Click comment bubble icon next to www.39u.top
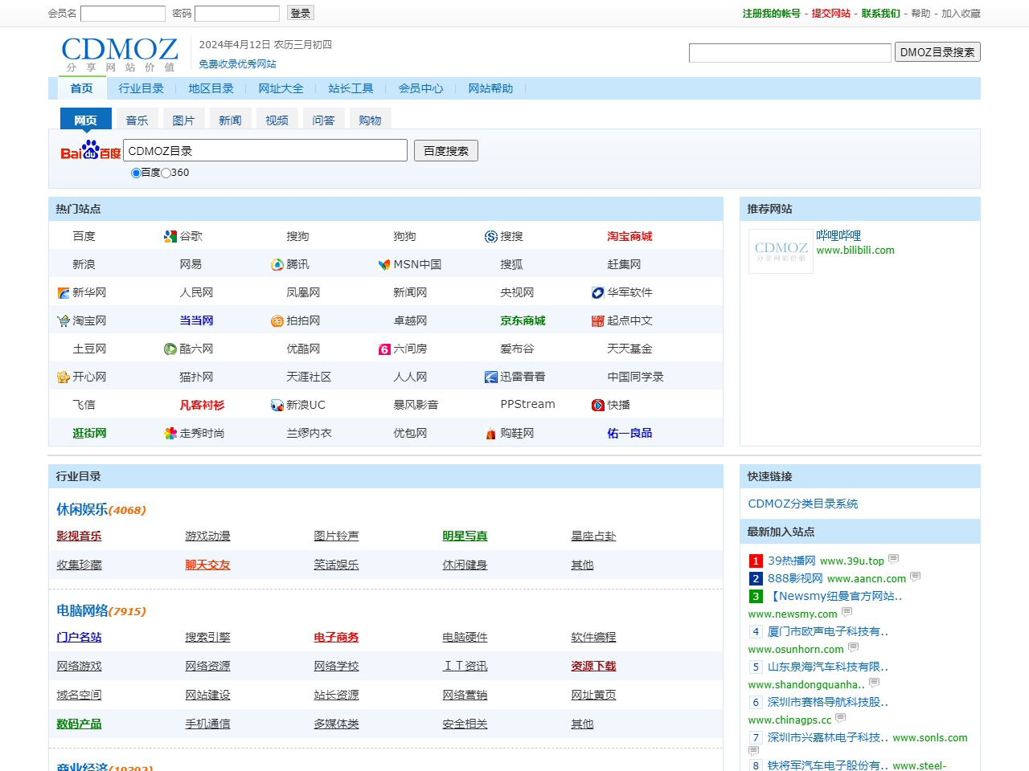 pos(893,559)
